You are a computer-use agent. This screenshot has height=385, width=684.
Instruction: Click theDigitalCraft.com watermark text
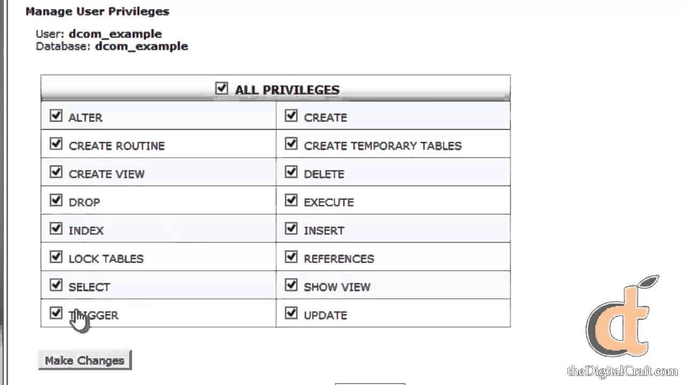[622, 371]
